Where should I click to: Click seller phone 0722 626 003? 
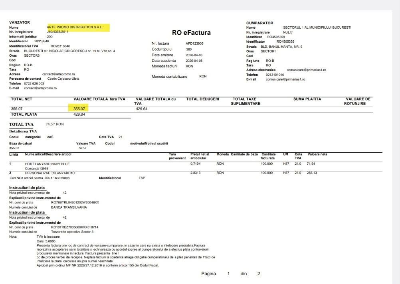(34, 83)
